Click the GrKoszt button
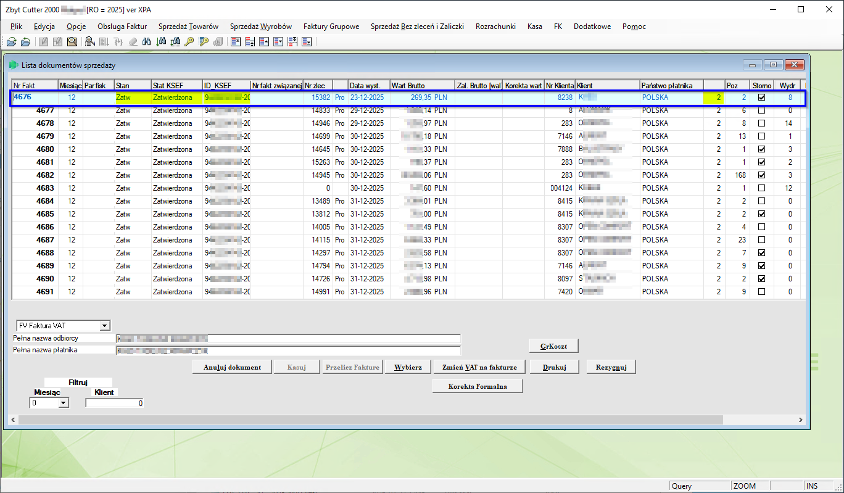 [553, 346]
